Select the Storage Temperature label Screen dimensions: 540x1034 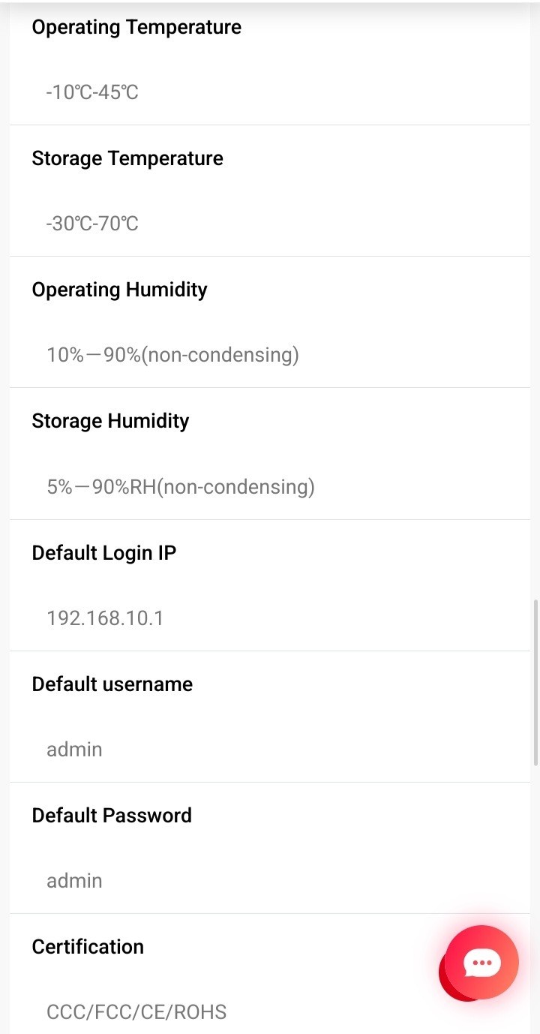coord(127,158)
